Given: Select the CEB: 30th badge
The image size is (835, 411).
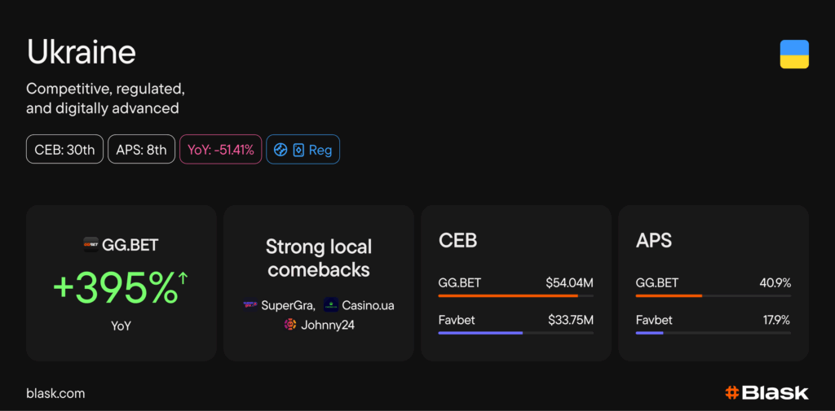Looking at the screenshot, I should pos(64,150).
